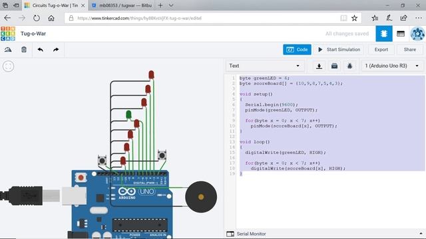Image resolution: width=426 pixels, height=239 pixels.
Task: Click the 'pinMode(greenLED, OUTPUT);' line
Action: (x=281, y=110)
